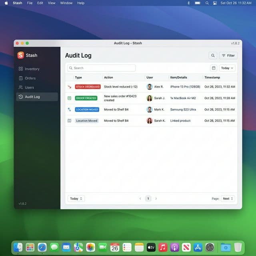The image size is (256, 256).
Task: Expand the Today date dropdown at top
Action: (227, 68)
